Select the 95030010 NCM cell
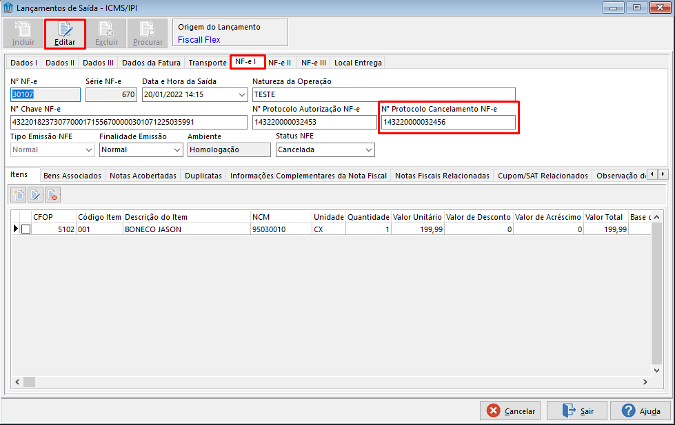The height and width of the screenshot is (425, 675). pos(281,229)
